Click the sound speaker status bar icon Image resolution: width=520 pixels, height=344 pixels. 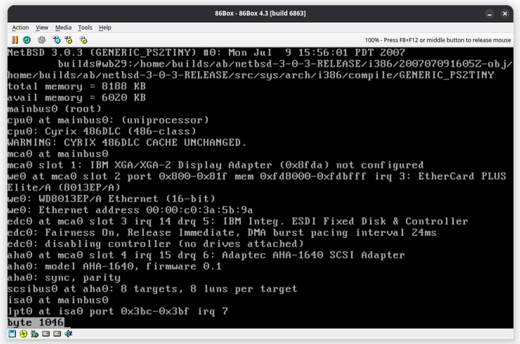(68, 334)
